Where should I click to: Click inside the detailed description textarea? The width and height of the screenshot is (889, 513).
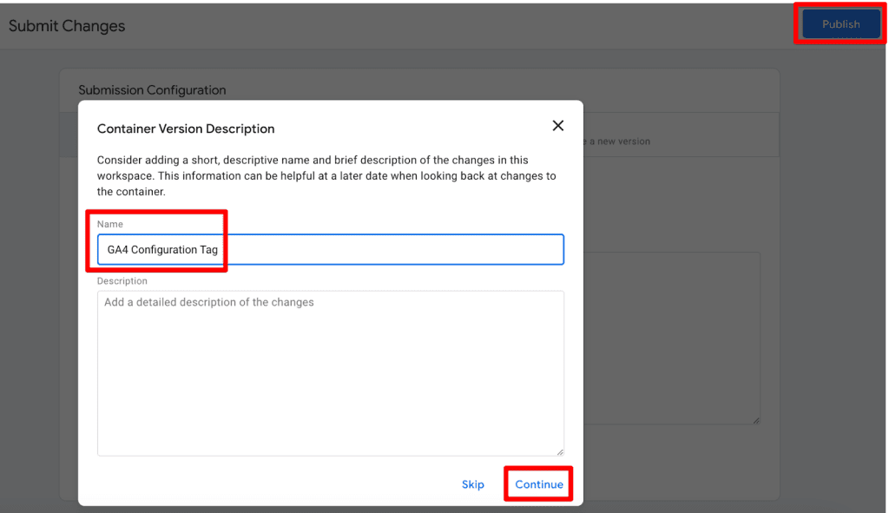(x=330, y=365)
